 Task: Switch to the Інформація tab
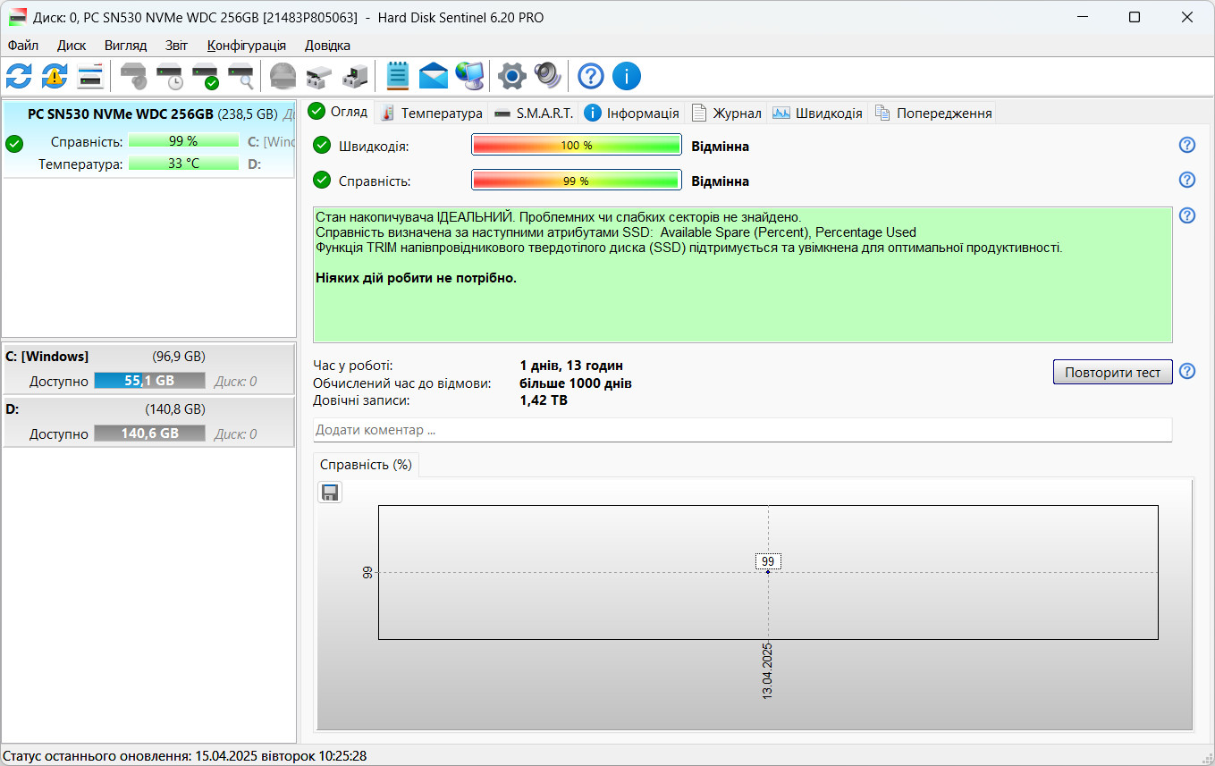[632, 113]
